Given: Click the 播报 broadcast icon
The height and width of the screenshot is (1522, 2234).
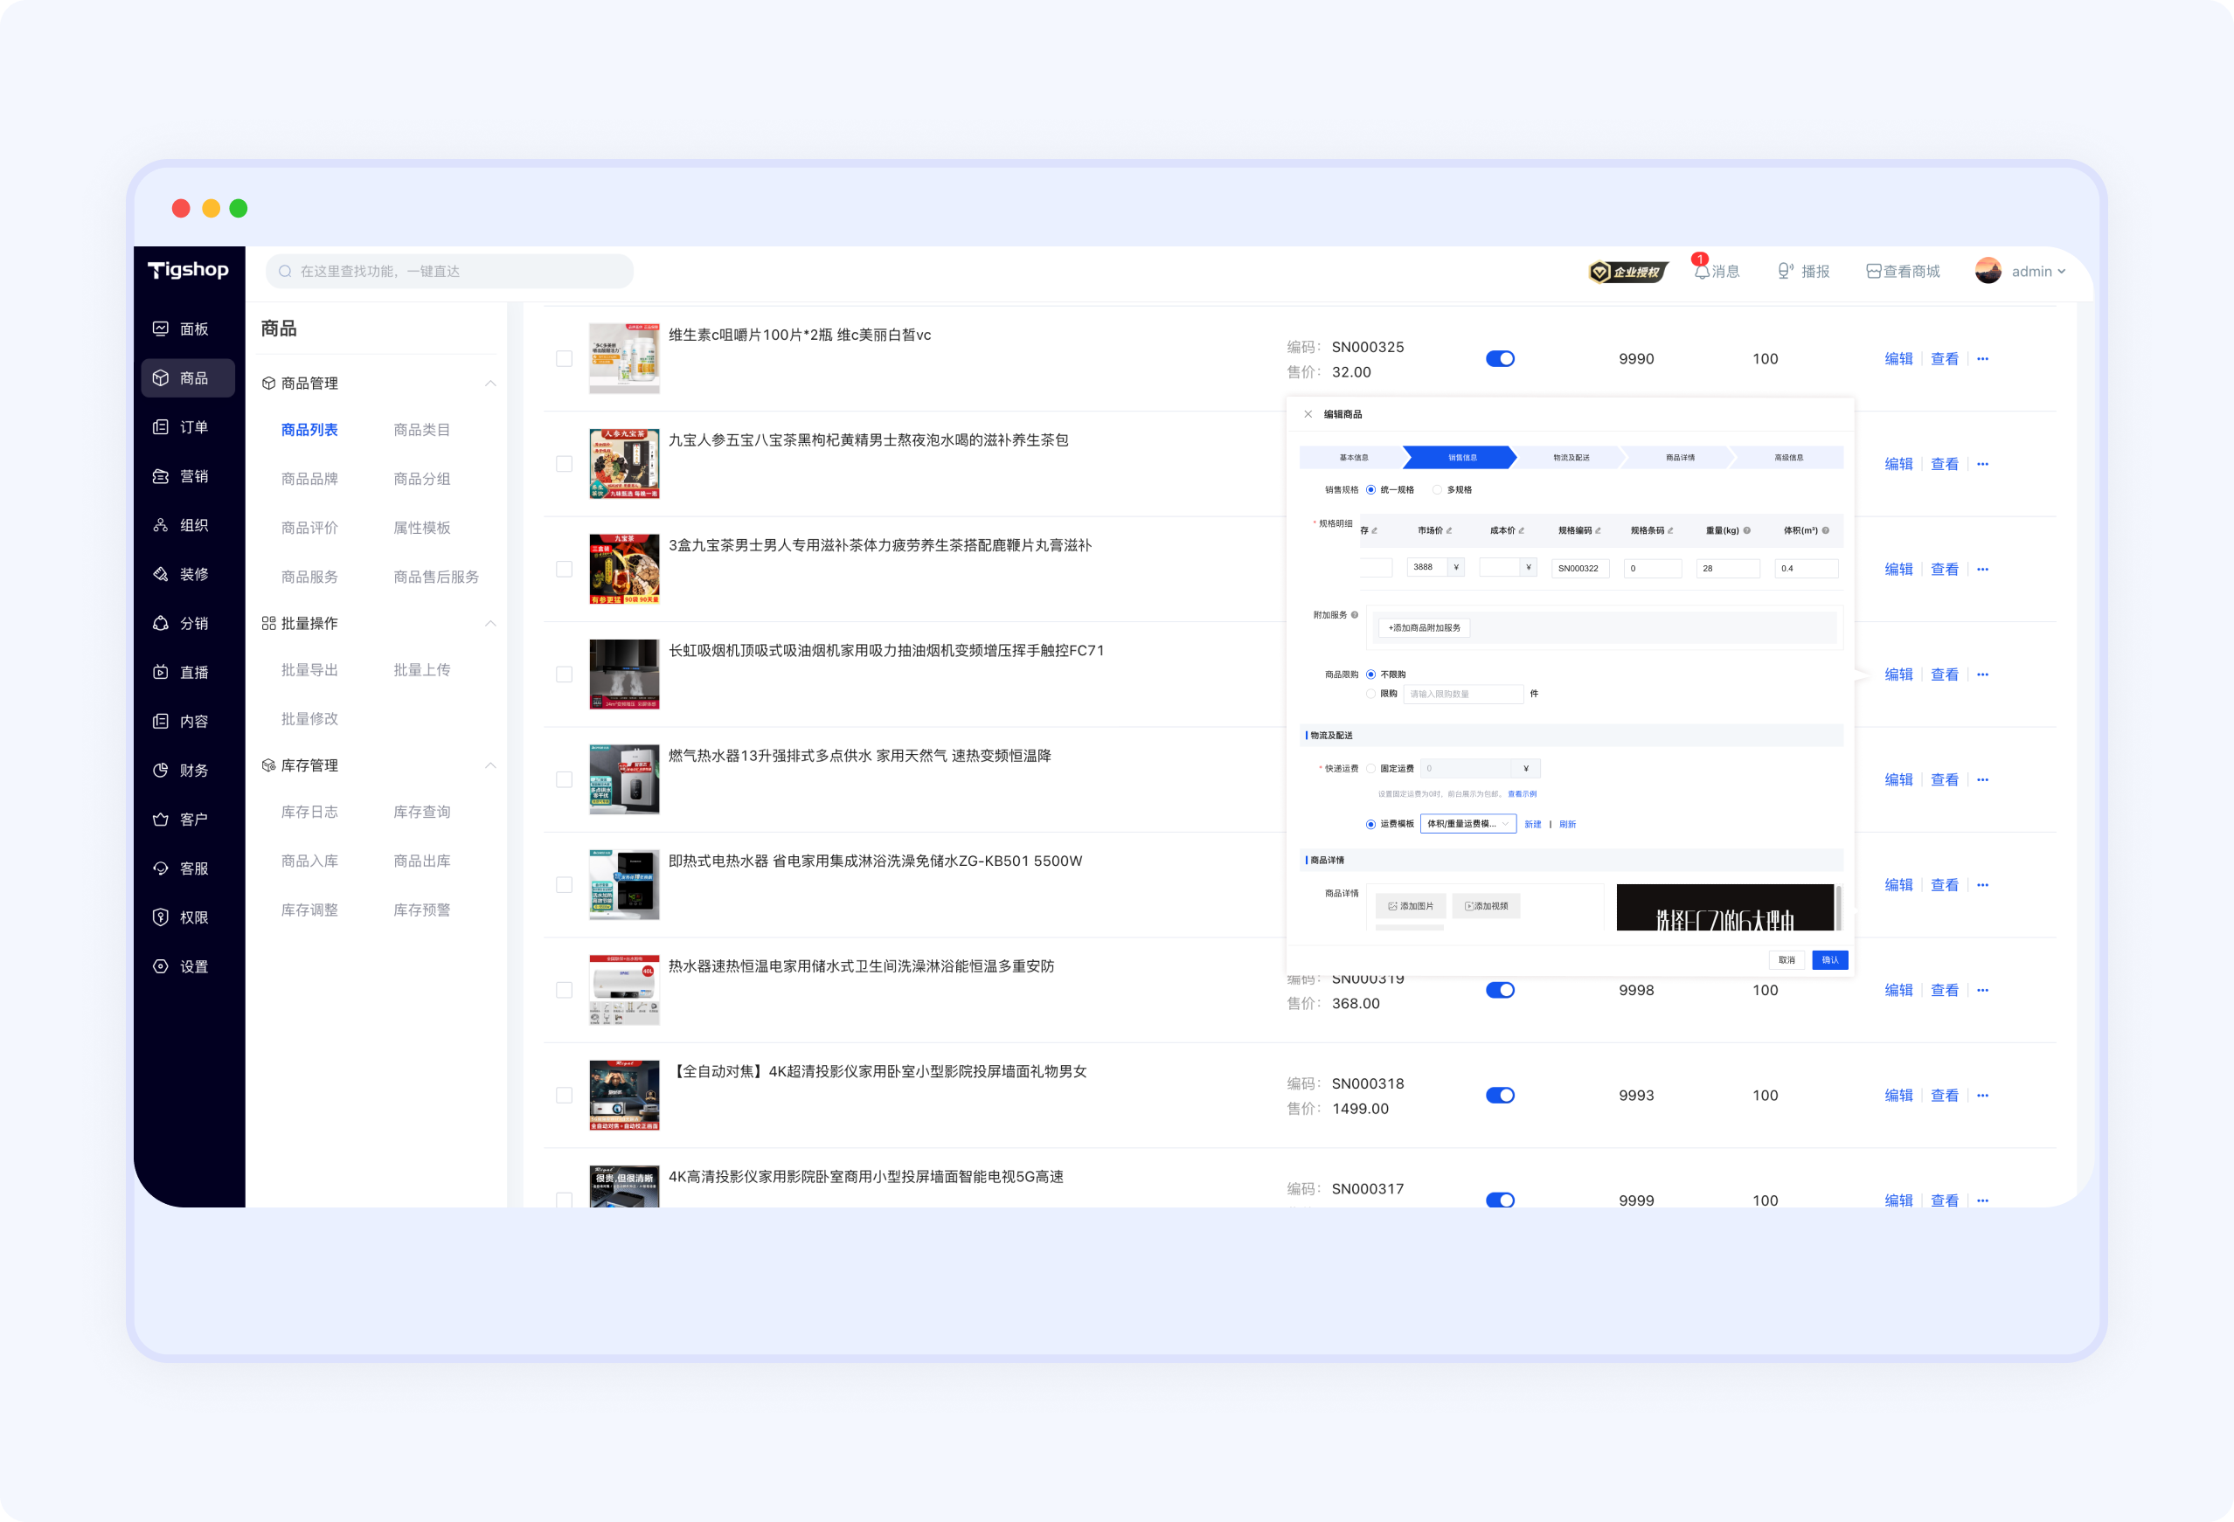Looking at the screenshot, I should coord(1784,271).
